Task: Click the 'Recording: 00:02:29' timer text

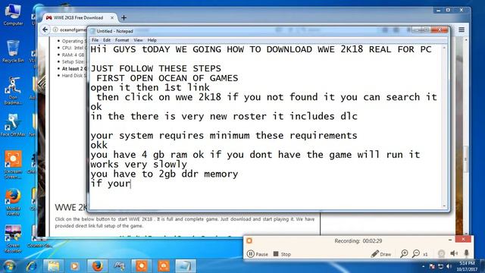Action: click(358, 240)
